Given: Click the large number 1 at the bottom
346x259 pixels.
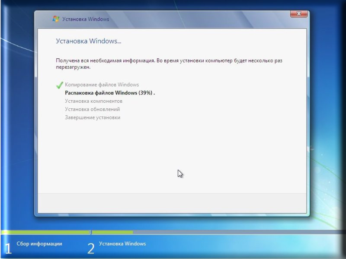Looking at the screenshot, I should (7, 248).
